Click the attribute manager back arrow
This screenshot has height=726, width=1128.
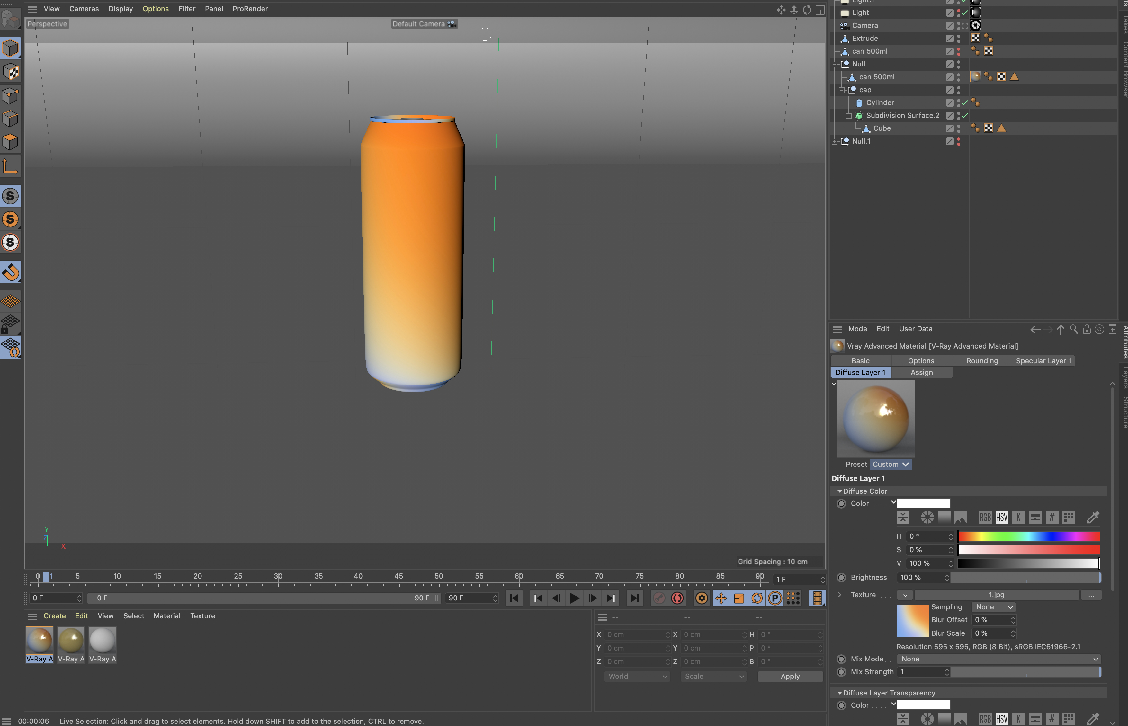click(1035, 330)
